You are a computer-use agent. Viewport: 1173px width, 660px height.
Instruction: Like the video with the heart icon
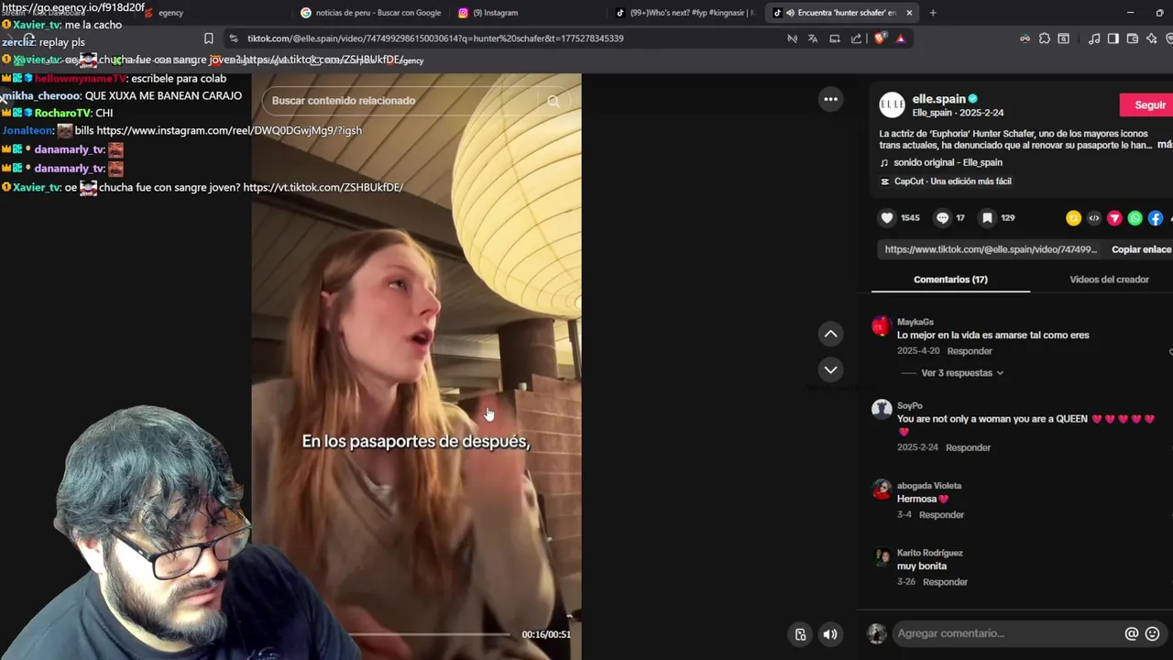[x=886, y=218]
